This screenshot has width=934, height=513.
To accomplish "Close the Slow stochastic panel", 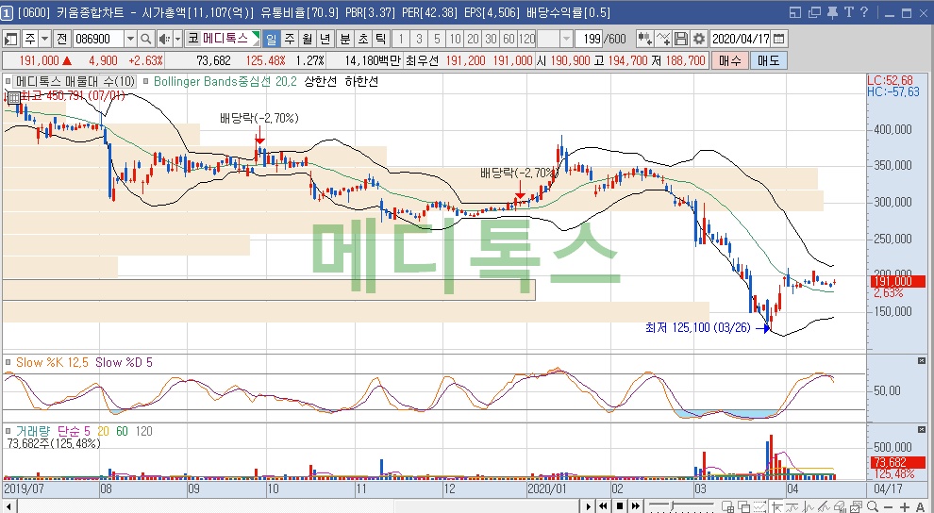I will pos(922,360).
